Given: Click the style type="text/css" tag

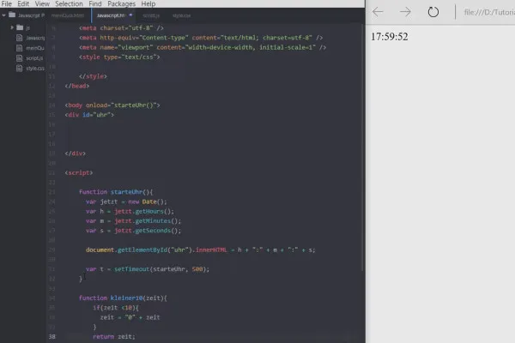Looking at the screenshot, I should click(119, 57).
